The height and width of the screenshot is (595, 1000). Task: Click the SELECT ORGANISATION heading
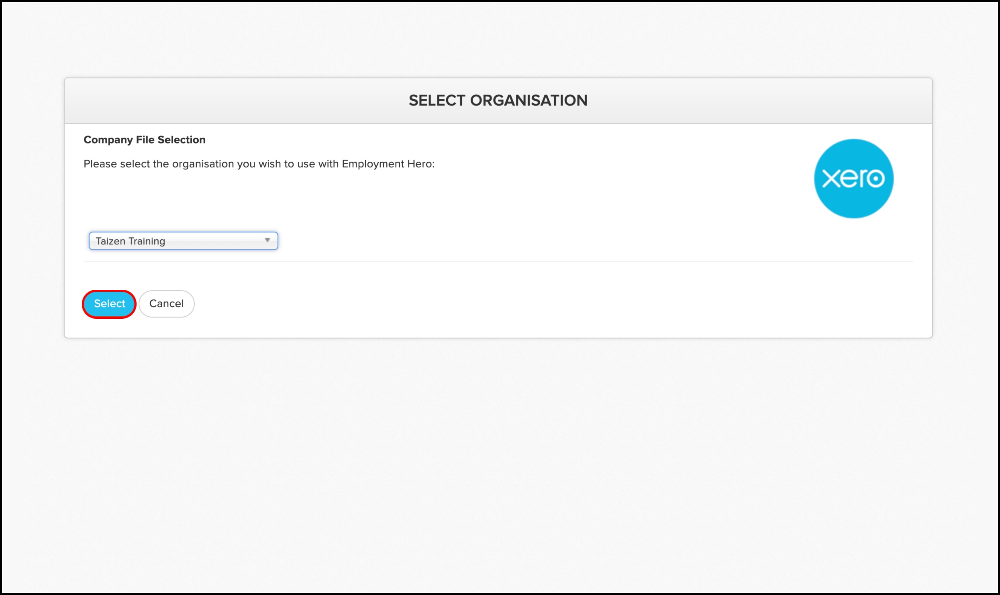pyautogui.click(x=498, y=100)
